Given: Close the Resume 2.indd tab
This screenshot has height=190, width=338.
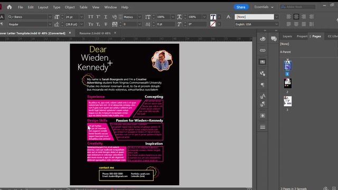Looking at the screenshot, I should (115, 33).
